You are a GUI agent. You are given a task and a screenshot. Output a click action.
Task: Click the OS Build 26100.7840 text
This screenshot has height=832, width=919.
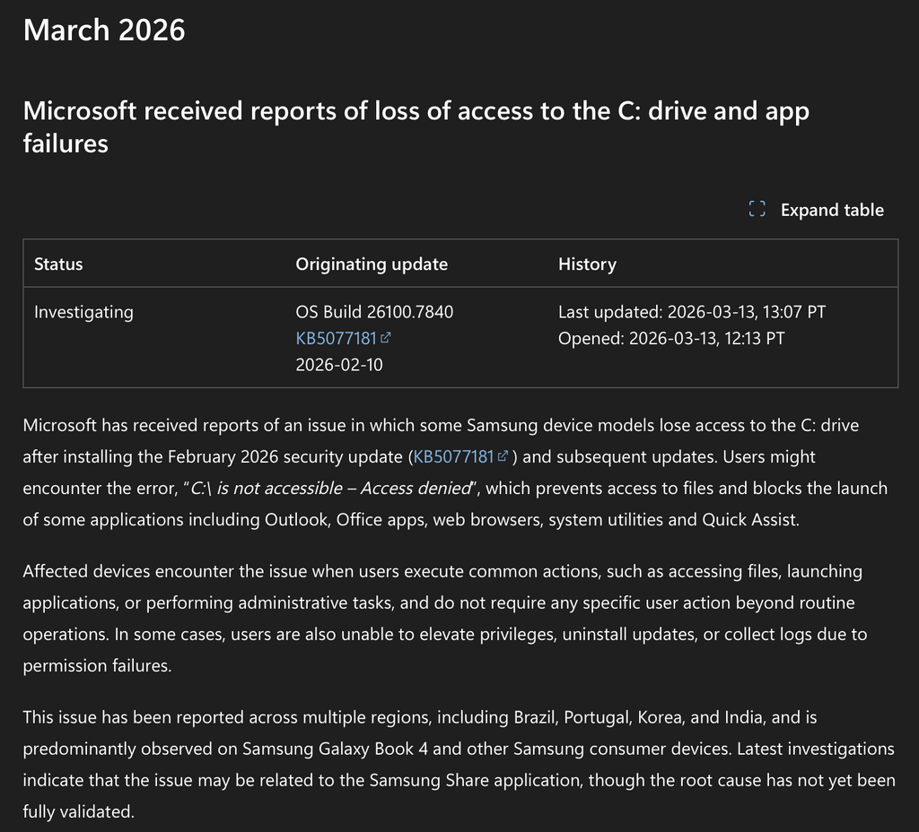(374, 312)
